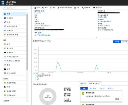Collapse the sidebar menu with double chevron
128x105 pixels.
[30, 8]
